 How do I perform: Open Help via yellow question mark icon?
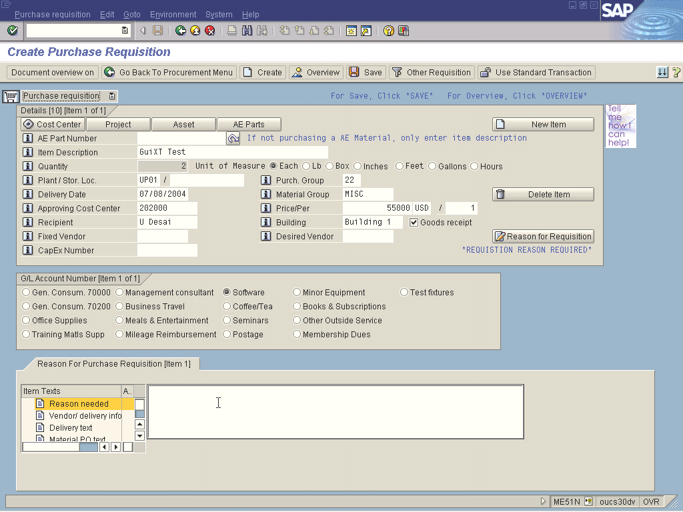(388, 31)
